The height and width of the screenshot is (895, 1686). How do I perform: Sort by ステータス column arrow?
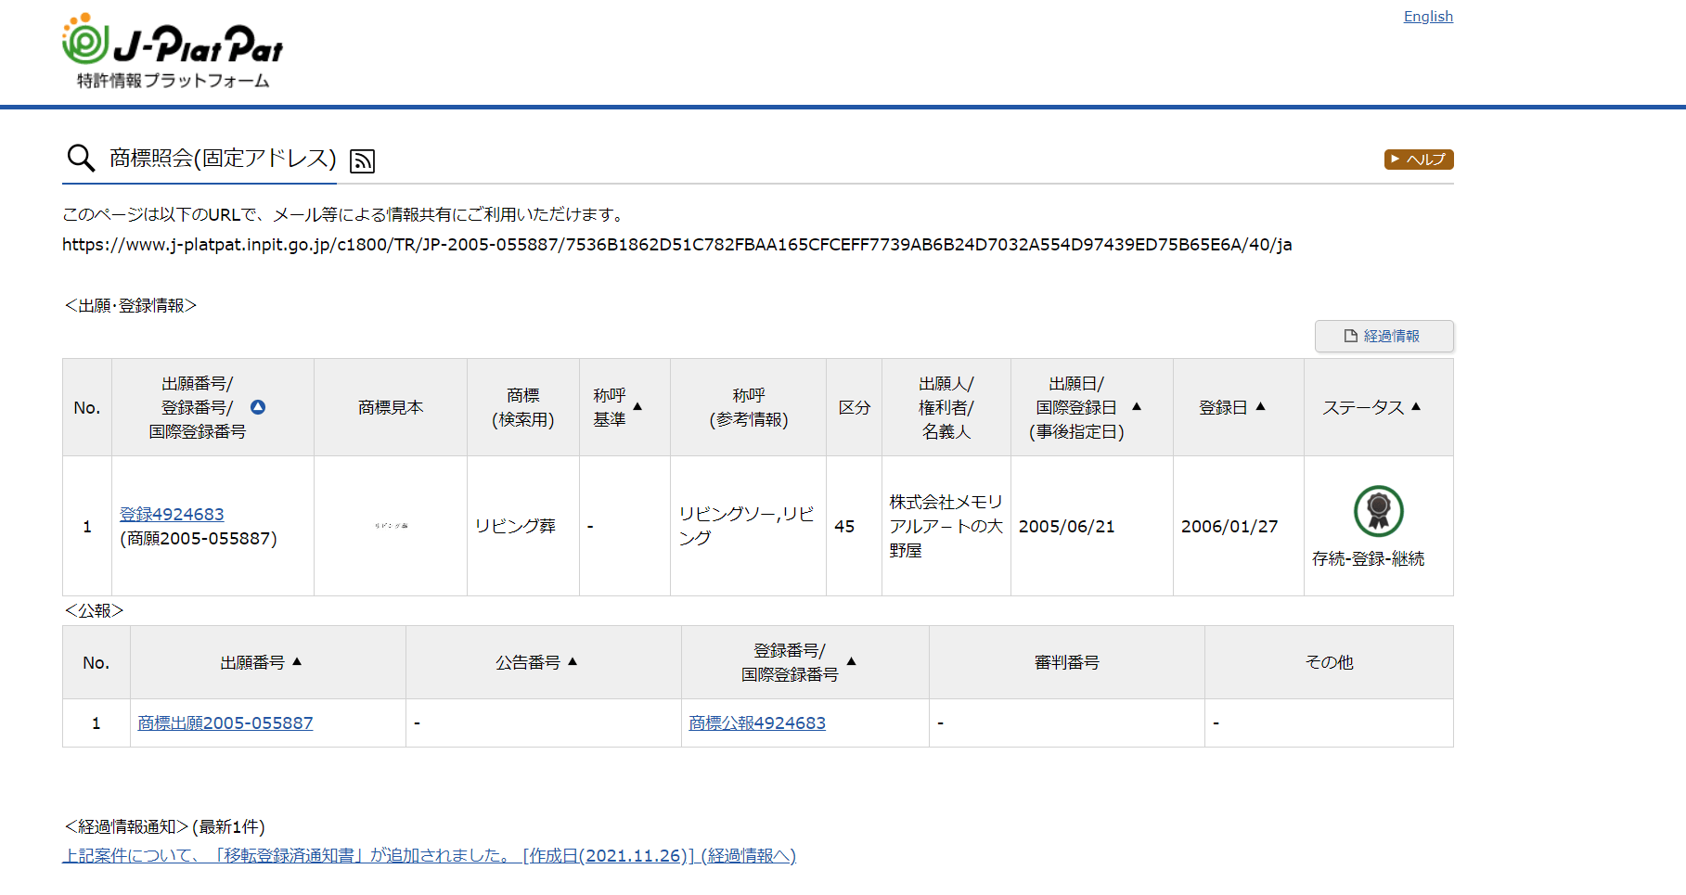coord(1416,407)
